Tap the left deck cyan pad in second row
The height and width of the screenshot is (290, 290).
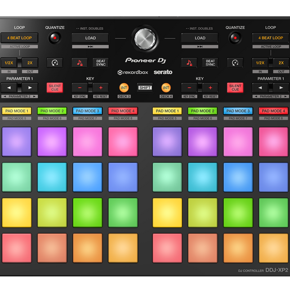pos(52,177)
